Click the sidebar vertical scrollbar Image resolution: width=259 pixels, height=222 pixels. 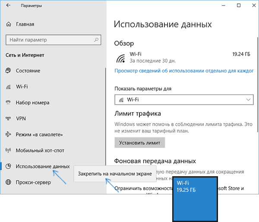pyautogui.click(x=106, y=117)
